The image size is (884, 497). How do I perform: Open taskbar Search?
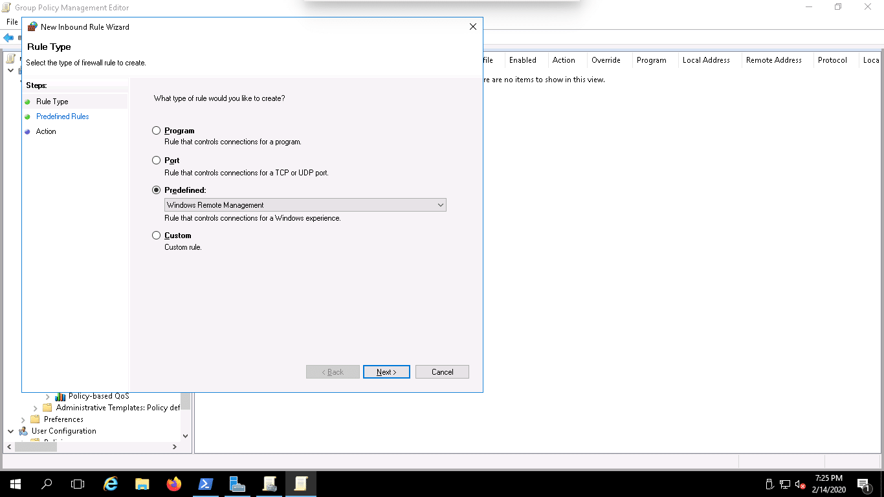pos(47,484)
